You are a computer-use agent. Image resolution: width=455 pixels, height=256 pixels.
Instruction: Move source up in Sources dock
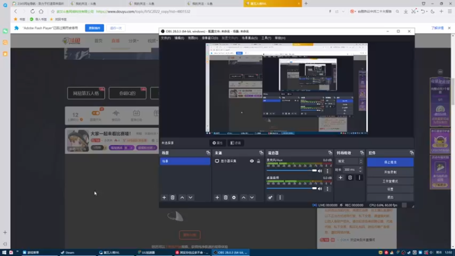(x=243, y=197)
